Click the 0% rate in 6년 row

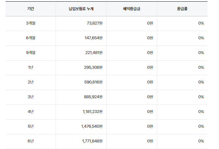pyautogui.click(x=201, y=141)
